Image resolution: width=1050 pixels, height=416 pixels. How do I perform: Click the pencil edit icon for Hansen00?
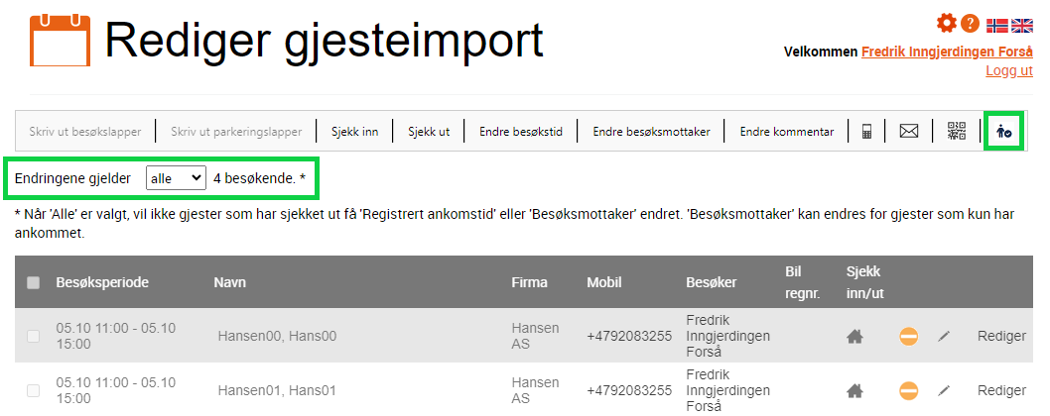[944, 337]
